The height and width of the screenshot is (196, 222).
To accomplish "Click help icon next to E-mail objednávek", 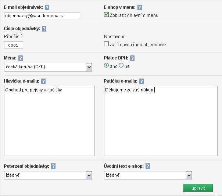I will coord(47,7).
